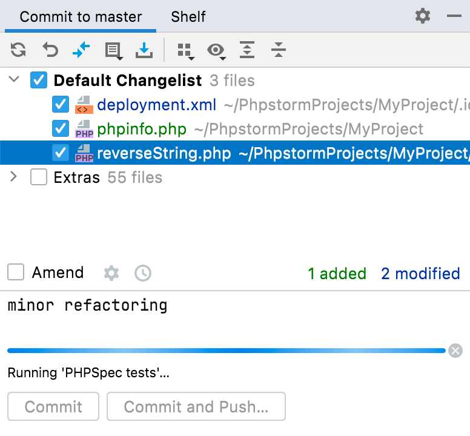This screenshot has width=470, height=436.
Task: Expand the Extras changelist
Action: (x=13, y=177)
